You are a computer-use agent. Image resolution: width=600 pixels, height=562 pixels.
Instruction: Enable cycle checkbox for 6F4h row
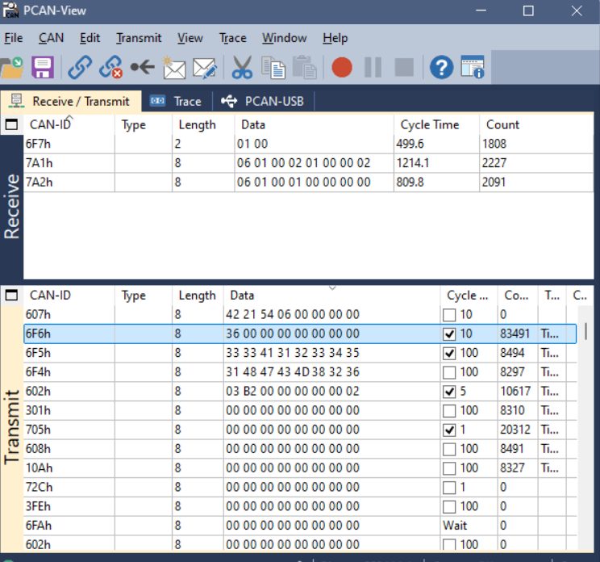pyautogui.click(x=450, y=372)
